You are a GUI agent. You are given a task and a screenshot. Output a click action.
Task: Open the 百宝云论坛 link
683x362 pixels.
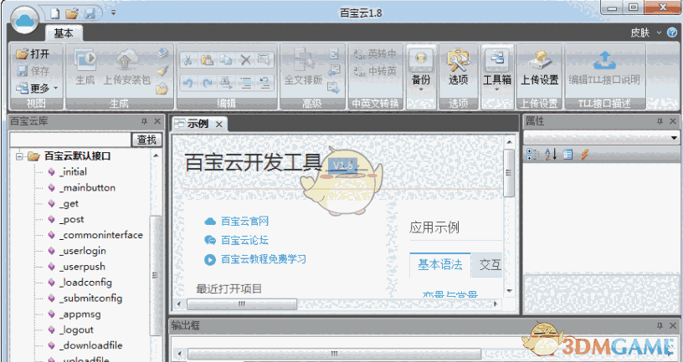pyautogui.click(x=244, y=240)
